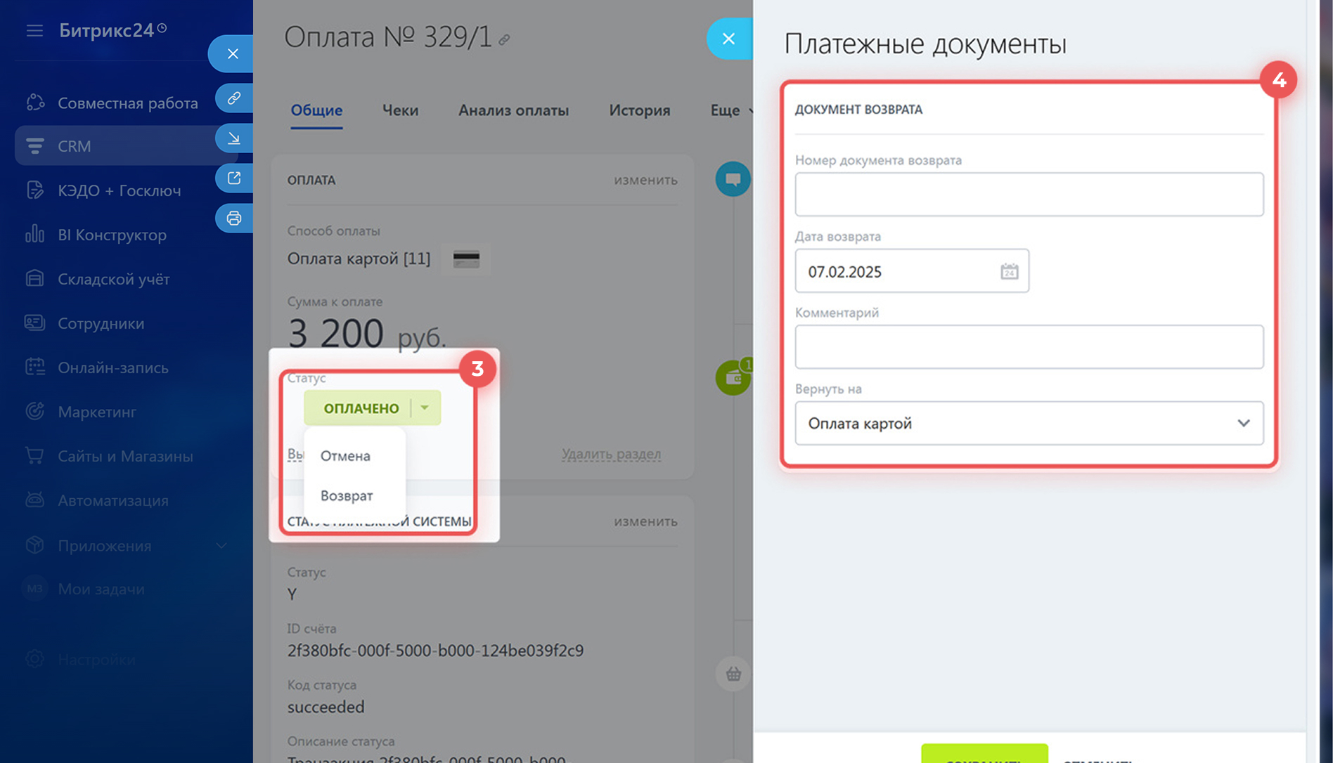Expand the ОПЛАЧЕНО status dropdown arrow
The height and width of the screenshot is (763, 1333).
tap(425, 407)
